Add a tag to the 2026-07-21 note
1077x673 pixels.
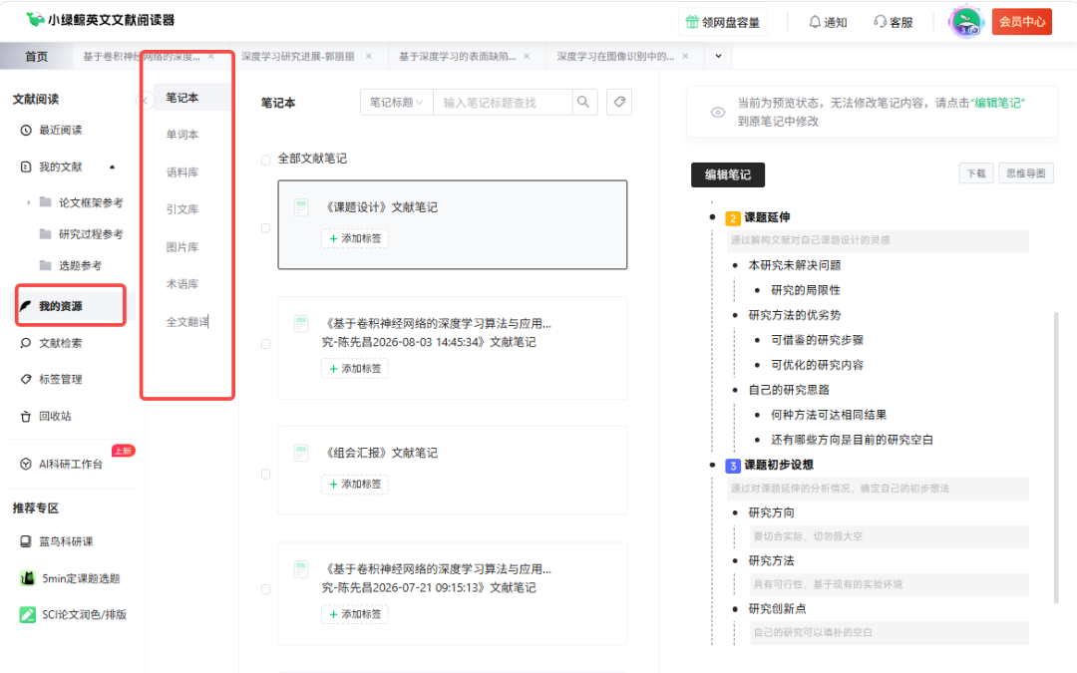click(355, 614)
